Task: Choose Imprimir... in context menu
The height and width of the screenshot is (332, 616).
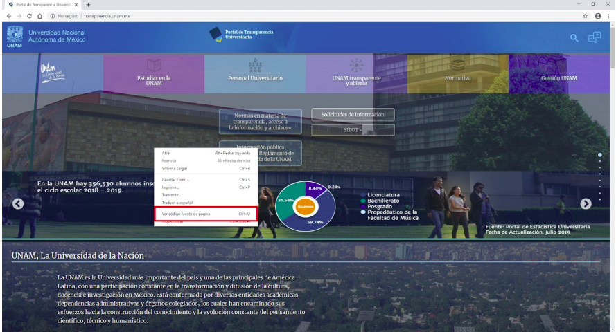Action: [x=206, y=187]
